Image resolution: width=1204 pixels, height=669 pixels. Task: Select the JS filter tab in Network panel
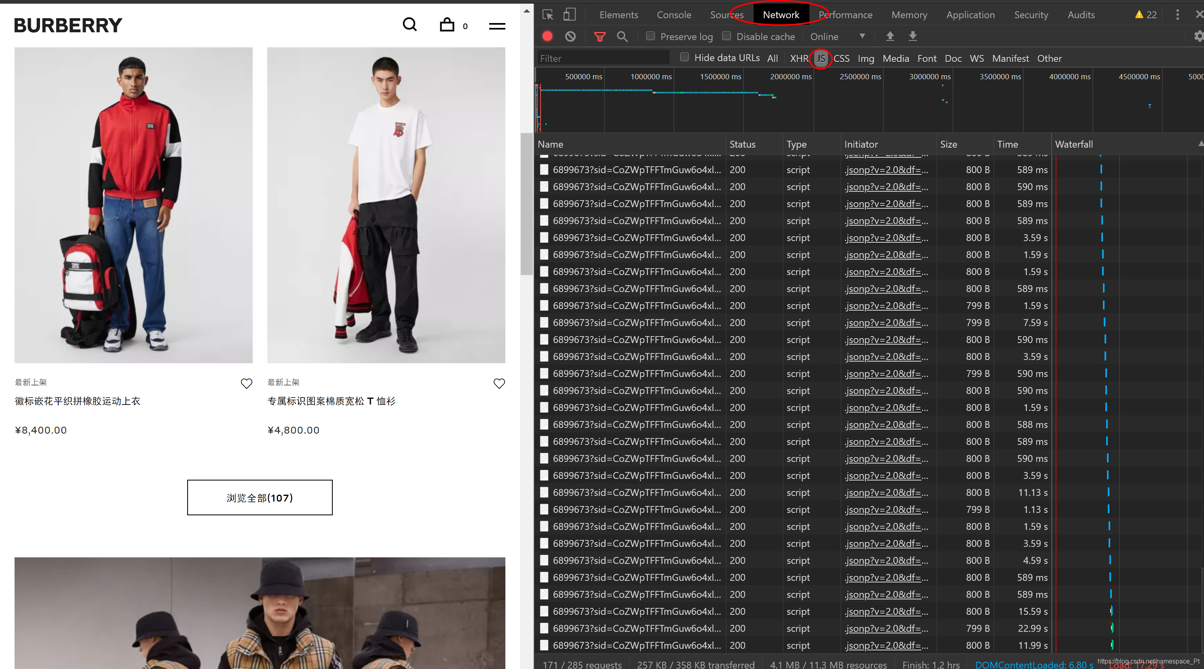[820, 58]
